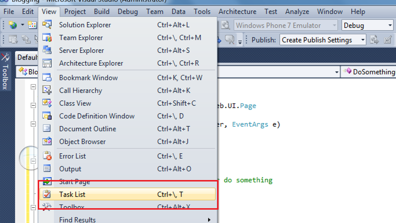
Task: Click the Solution Explorer menu icon
Action: 47,25
